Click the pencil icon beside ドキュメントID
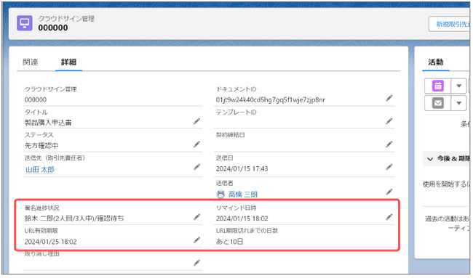 pos(389,98)
